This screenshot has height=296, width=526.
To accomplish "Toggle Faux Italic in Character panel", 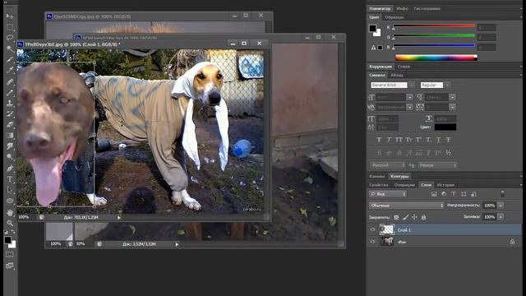I will point(389,140).
